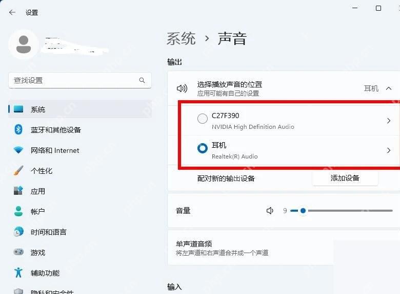This screenshot has height=294, width=400.
Task: Click the search magnifier icon
Action: 142,80
